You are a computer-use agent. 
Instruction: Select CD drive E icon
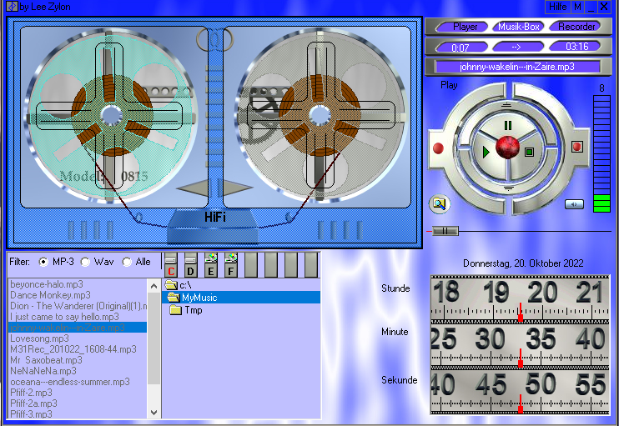click(211, 265)
